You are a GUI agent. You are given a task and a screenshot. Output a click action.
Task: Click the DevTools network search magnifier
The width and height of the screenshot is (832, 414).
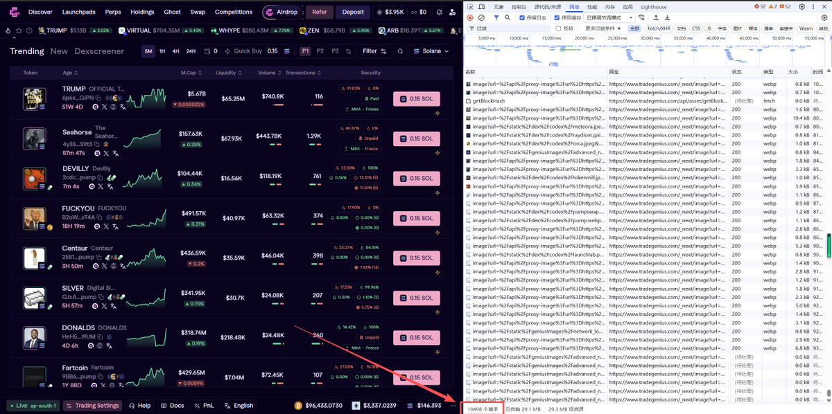(x=508, y=17)
